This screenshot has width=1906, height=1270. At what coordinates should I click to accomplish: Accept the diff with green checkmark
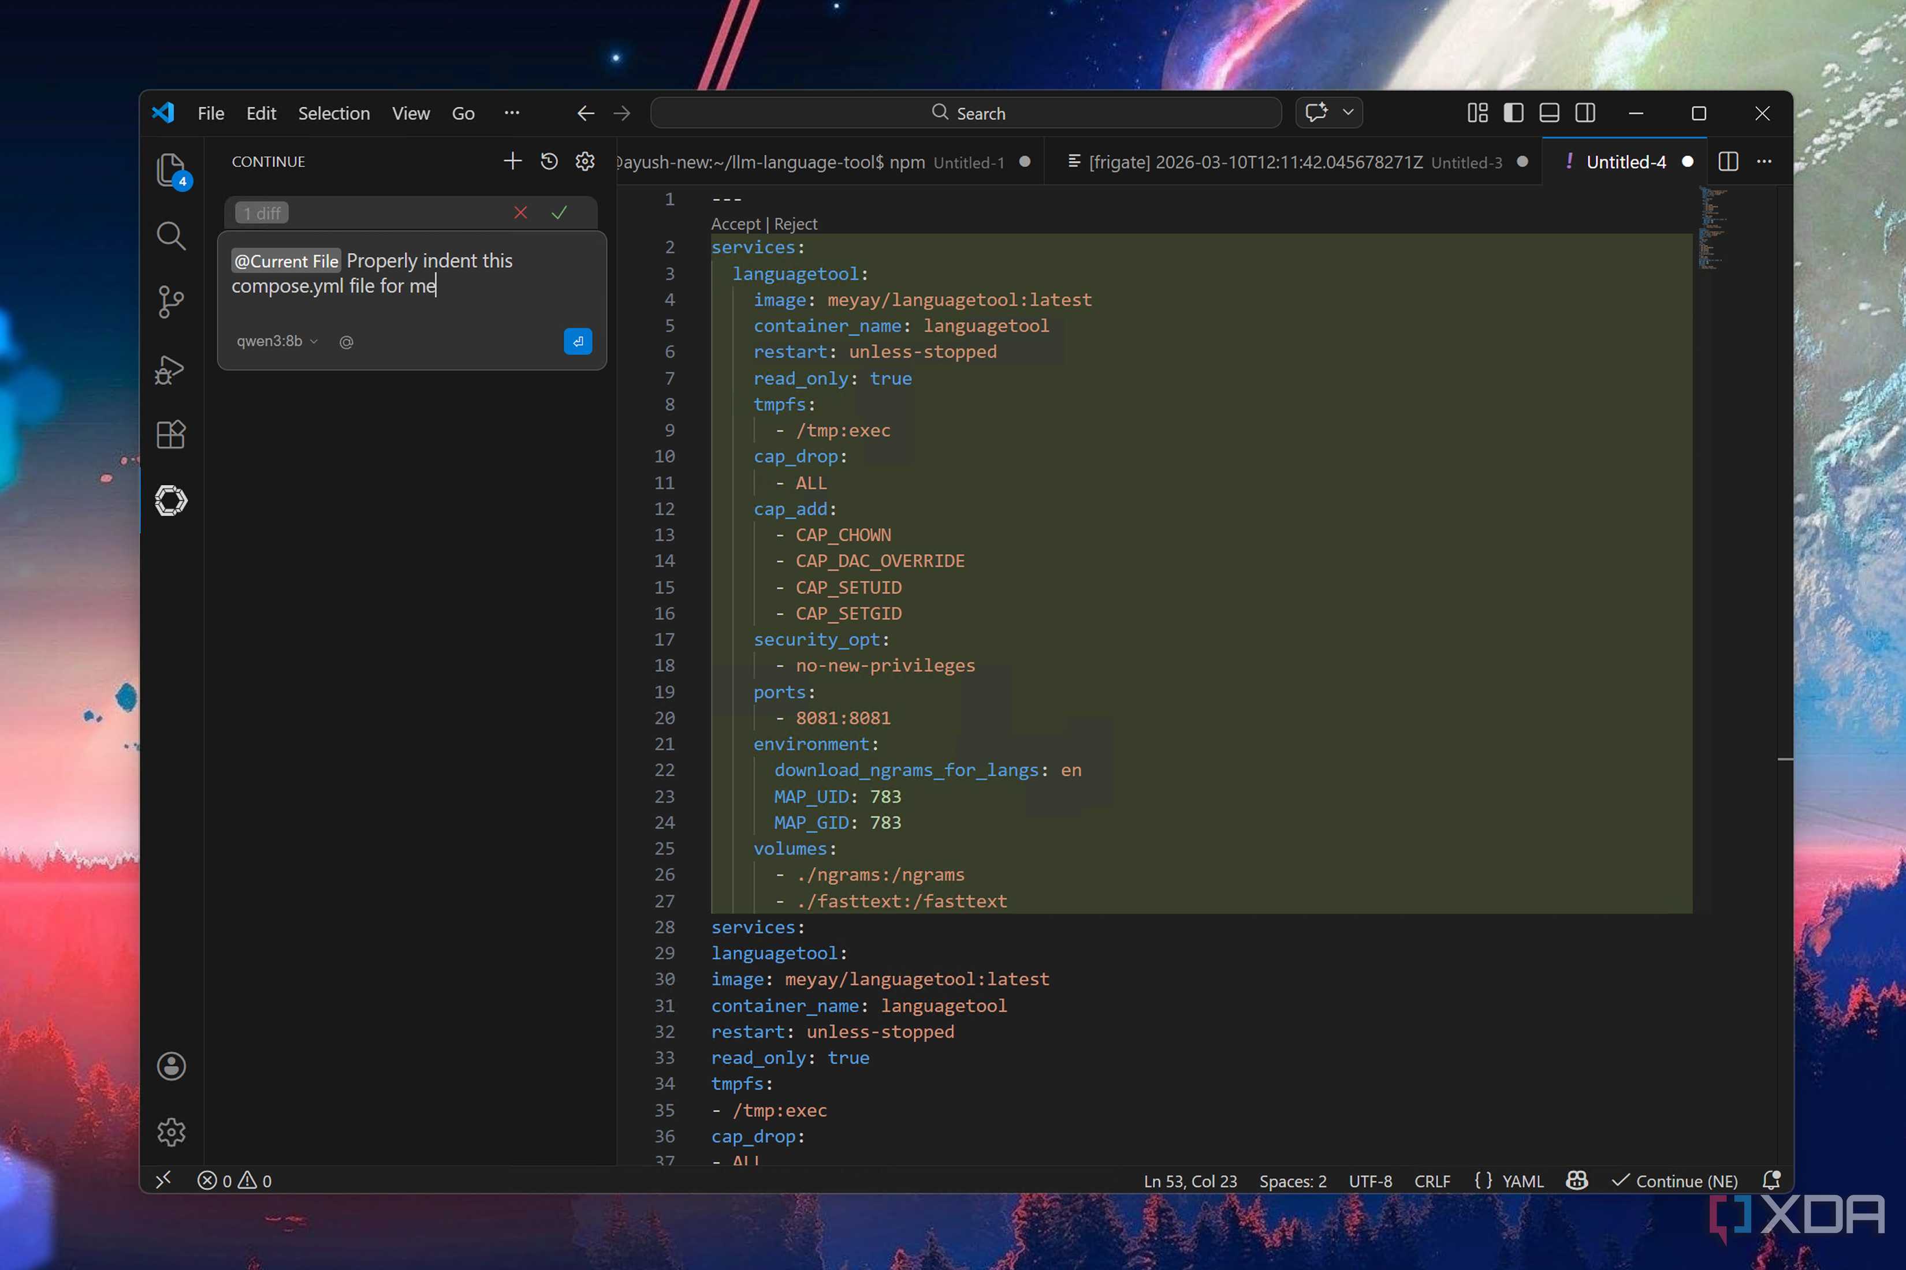559,213
